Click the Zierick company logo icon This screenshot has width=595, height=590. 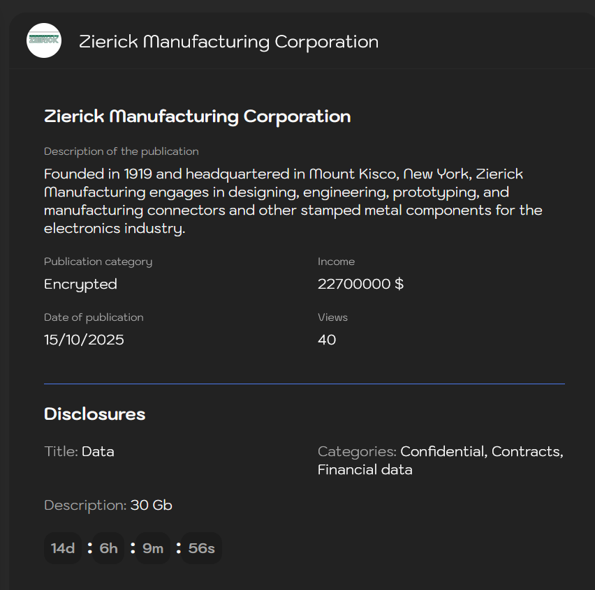[43, 40]
